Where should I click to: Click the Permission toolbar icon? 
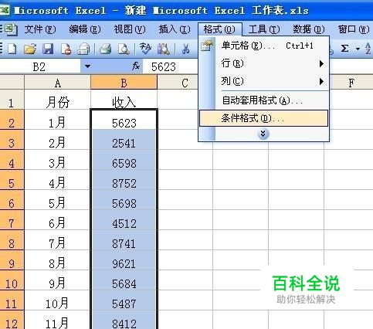click(x=66, y=49)
